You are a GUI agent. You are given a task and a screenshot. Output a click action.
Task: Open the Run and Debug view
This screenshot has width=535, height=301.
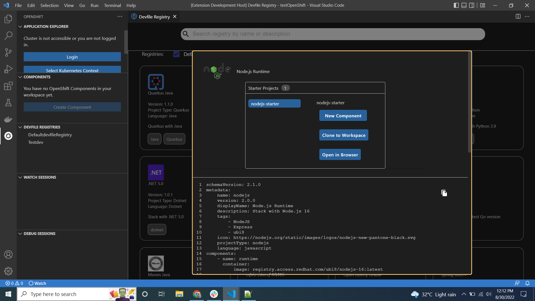[8, 69]
